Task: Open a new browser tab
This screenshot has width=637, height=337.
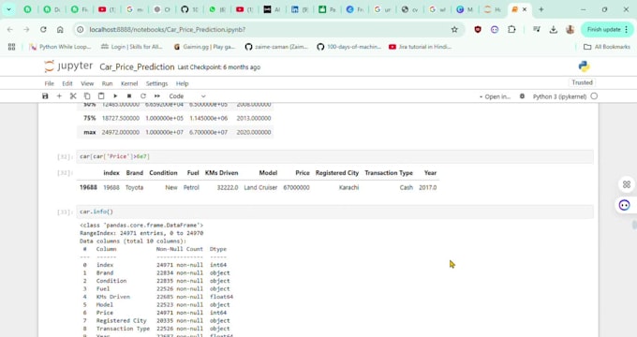Action: [541, 9]
